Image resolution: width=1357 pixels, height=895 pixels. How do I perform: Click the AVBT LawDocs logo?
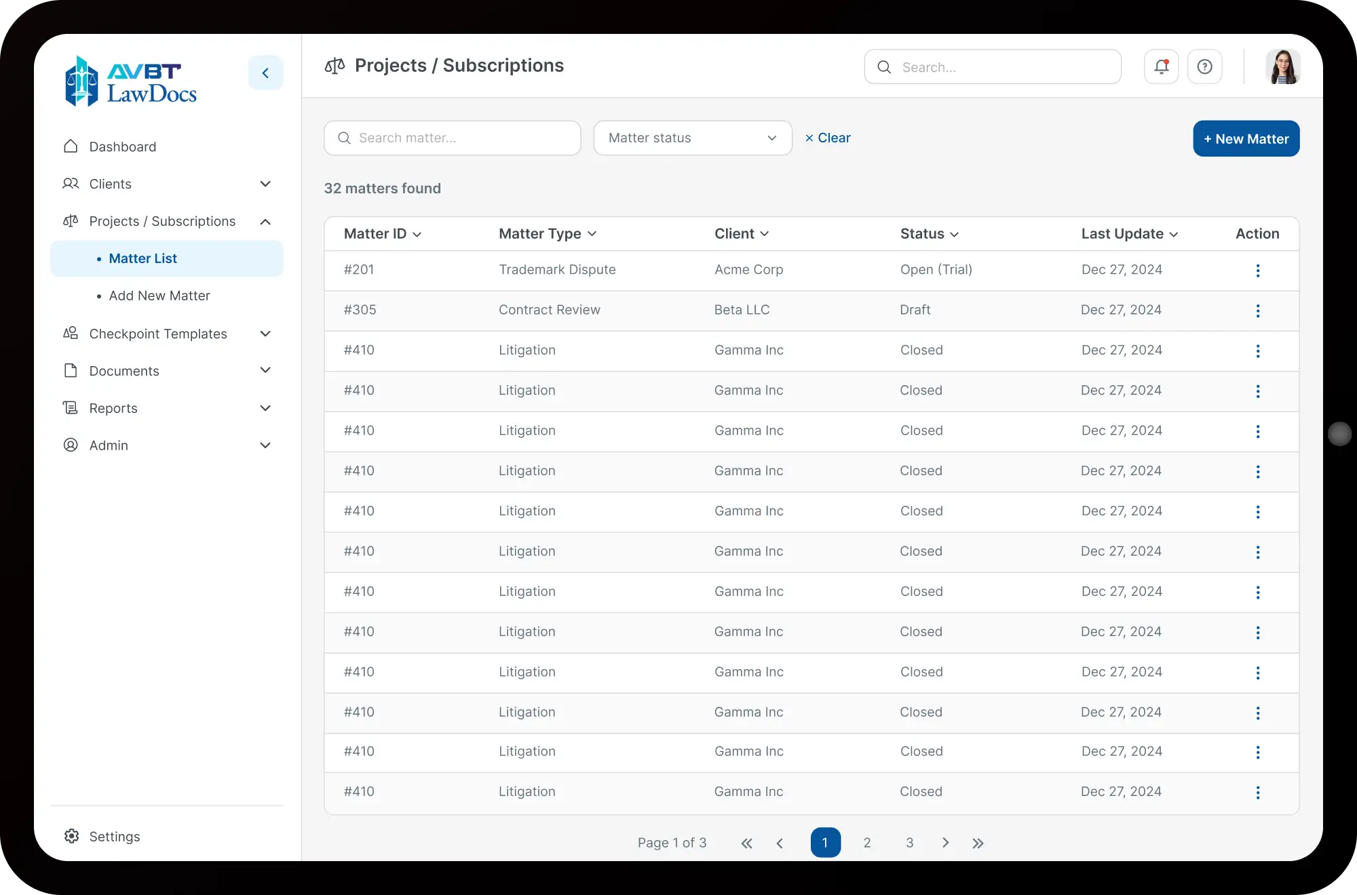click(x=131, y=81)
